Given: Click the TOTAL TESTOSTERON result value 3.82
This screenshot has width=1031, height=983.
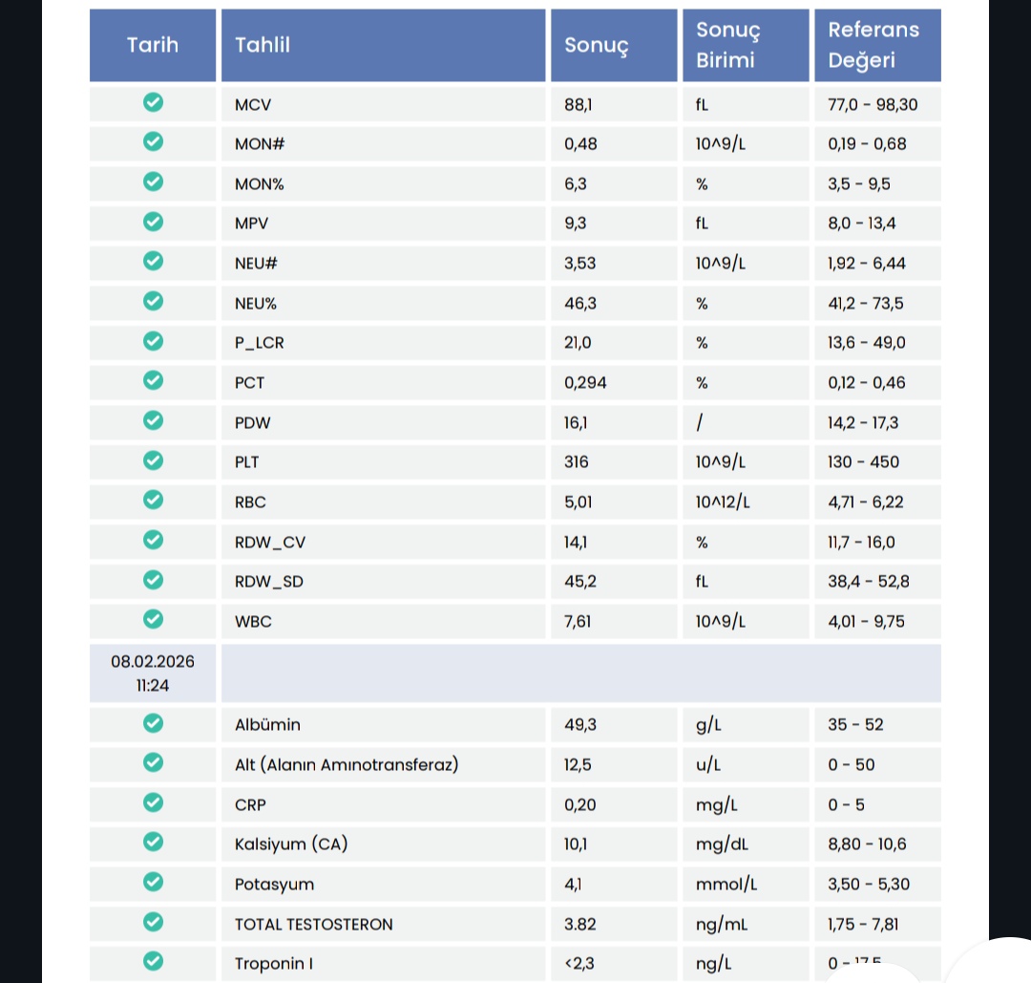Looking at the screenshot, I should [579, 924].
